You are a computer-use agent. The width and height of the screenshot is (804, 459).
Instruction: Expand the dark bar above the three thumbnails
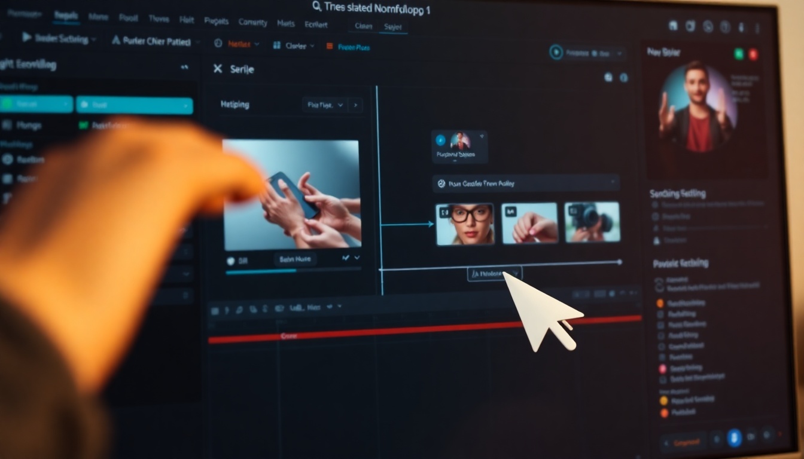(x=612, y=182)
